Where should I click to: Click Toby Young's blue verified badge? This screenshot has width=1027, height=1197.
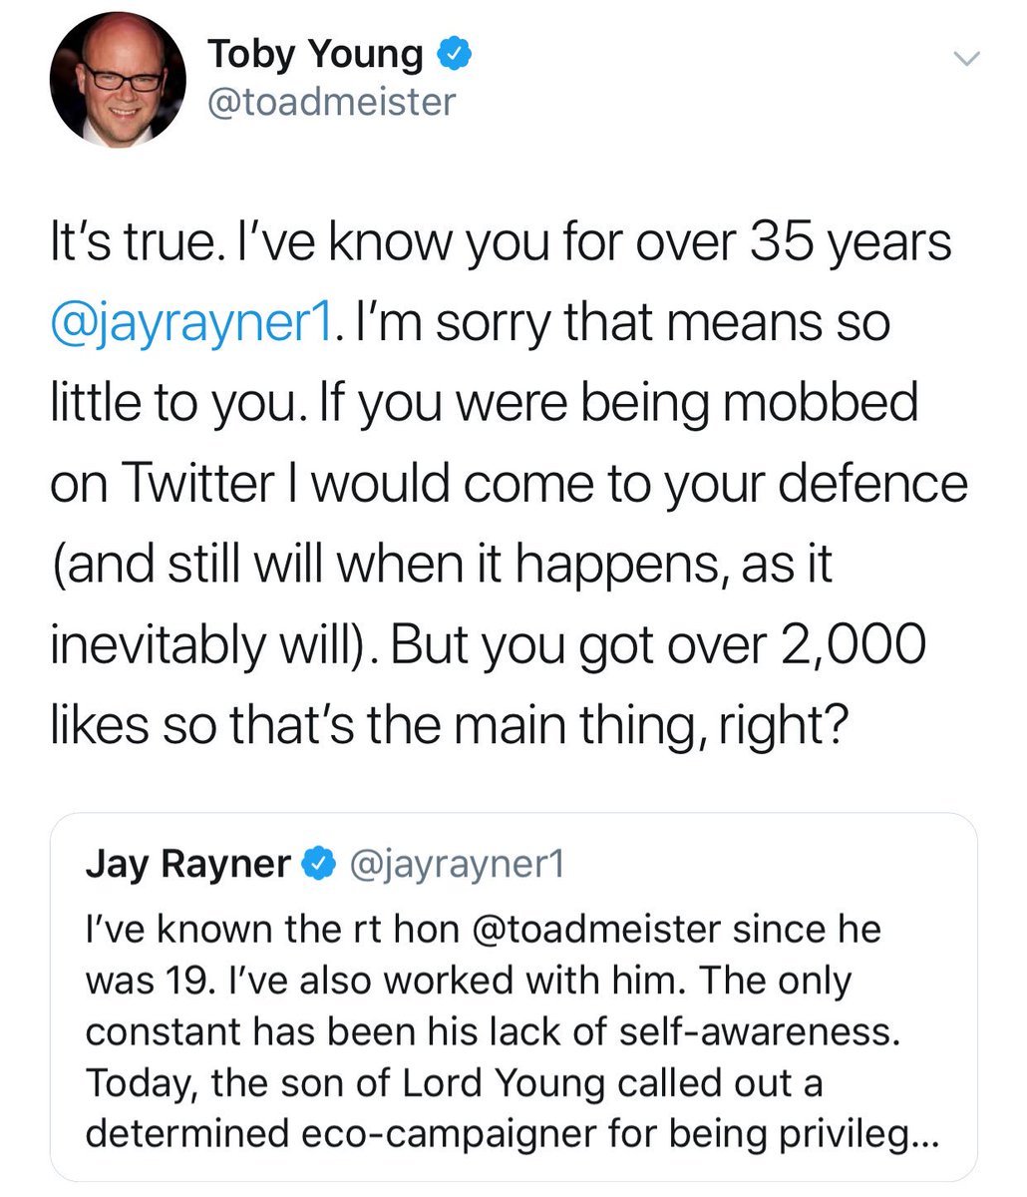click(x=451, y=55)
